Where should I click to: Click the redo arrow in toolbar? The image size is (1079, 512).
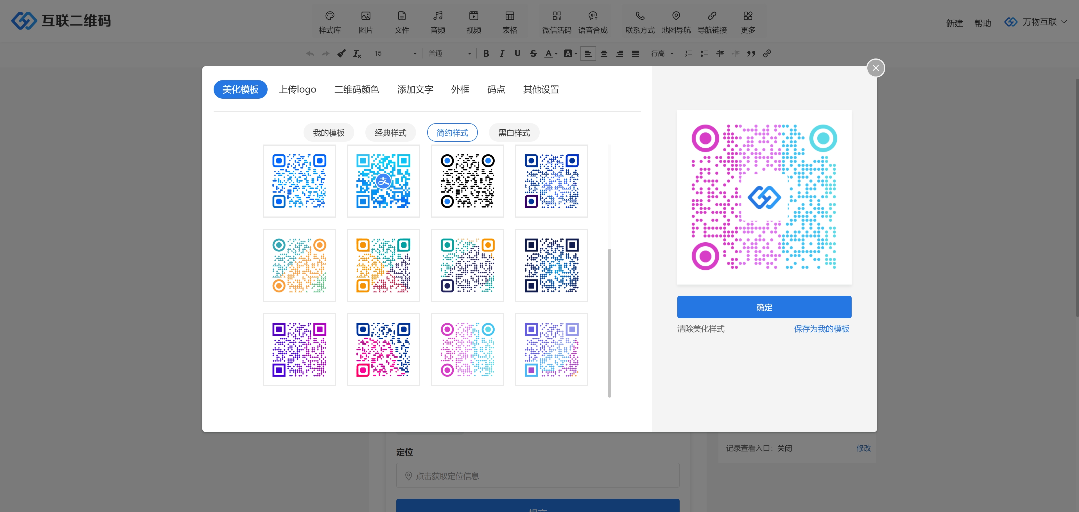[x=325, y=54]
